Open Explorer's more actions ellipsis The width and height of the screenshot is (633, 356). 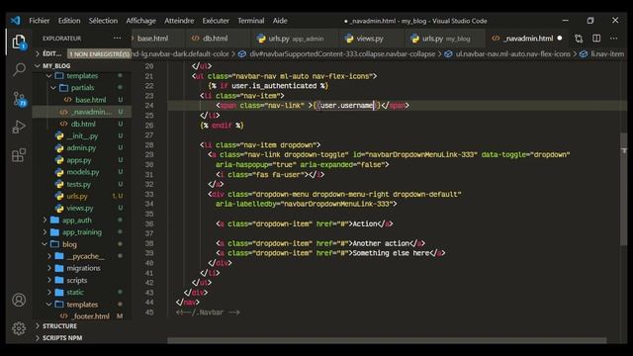coord(117,38)
